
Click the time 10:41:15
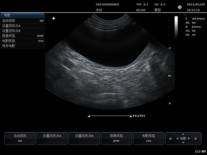(x=193, y=10)
